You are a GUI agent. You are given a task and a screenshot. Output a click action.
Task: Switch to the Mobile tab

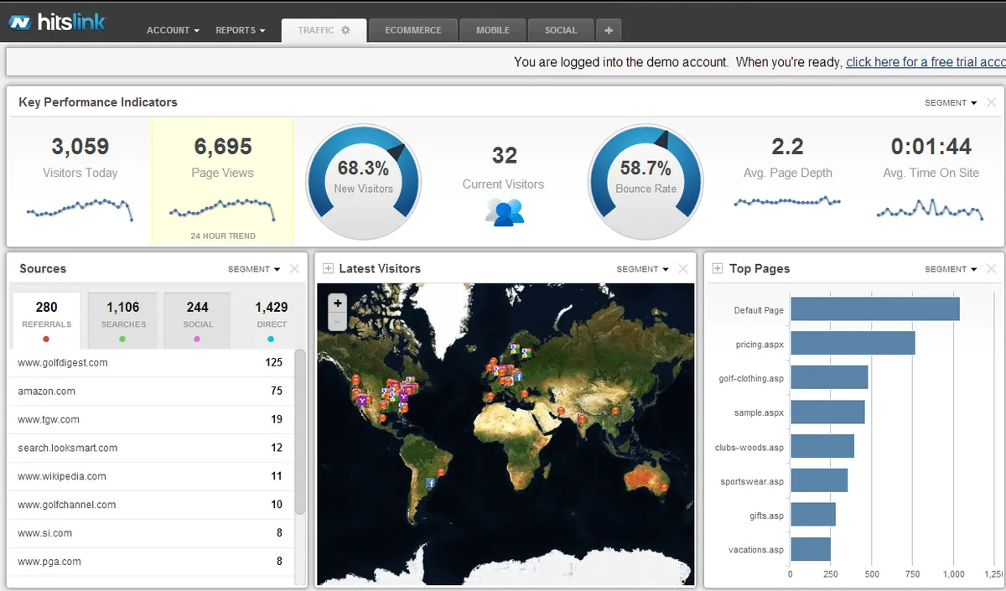[493, 30]
